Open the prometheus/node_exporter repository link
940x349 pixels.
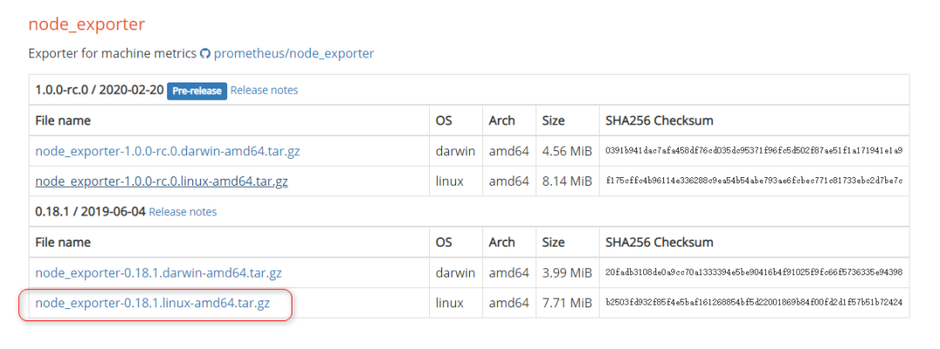pos(294,54)
